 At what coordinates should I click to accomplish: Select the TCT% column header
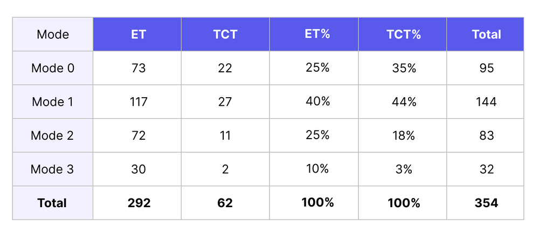pyautogui.click(x=404, y=34)
